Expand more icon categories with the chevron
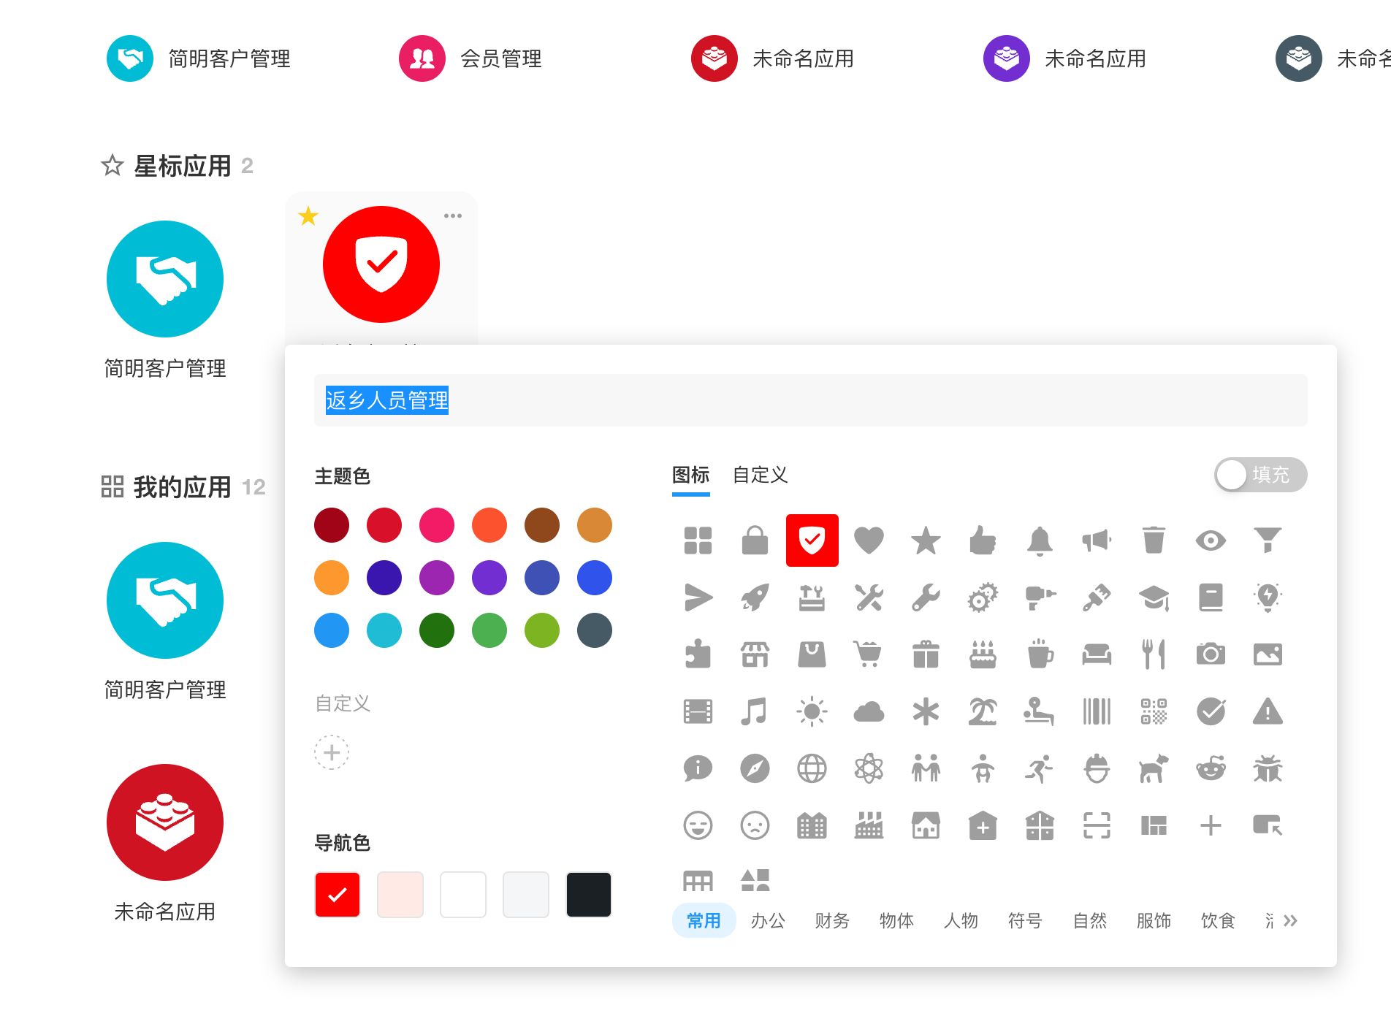Viewport: 1391px width, 1024px height. point(1290,921)
